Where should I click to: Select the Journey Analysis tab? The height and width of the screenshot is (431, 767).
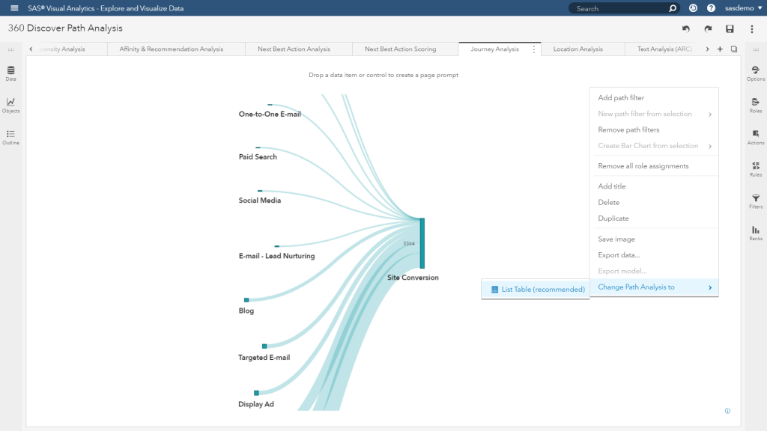pyautogui.click(x=494, y=49)
